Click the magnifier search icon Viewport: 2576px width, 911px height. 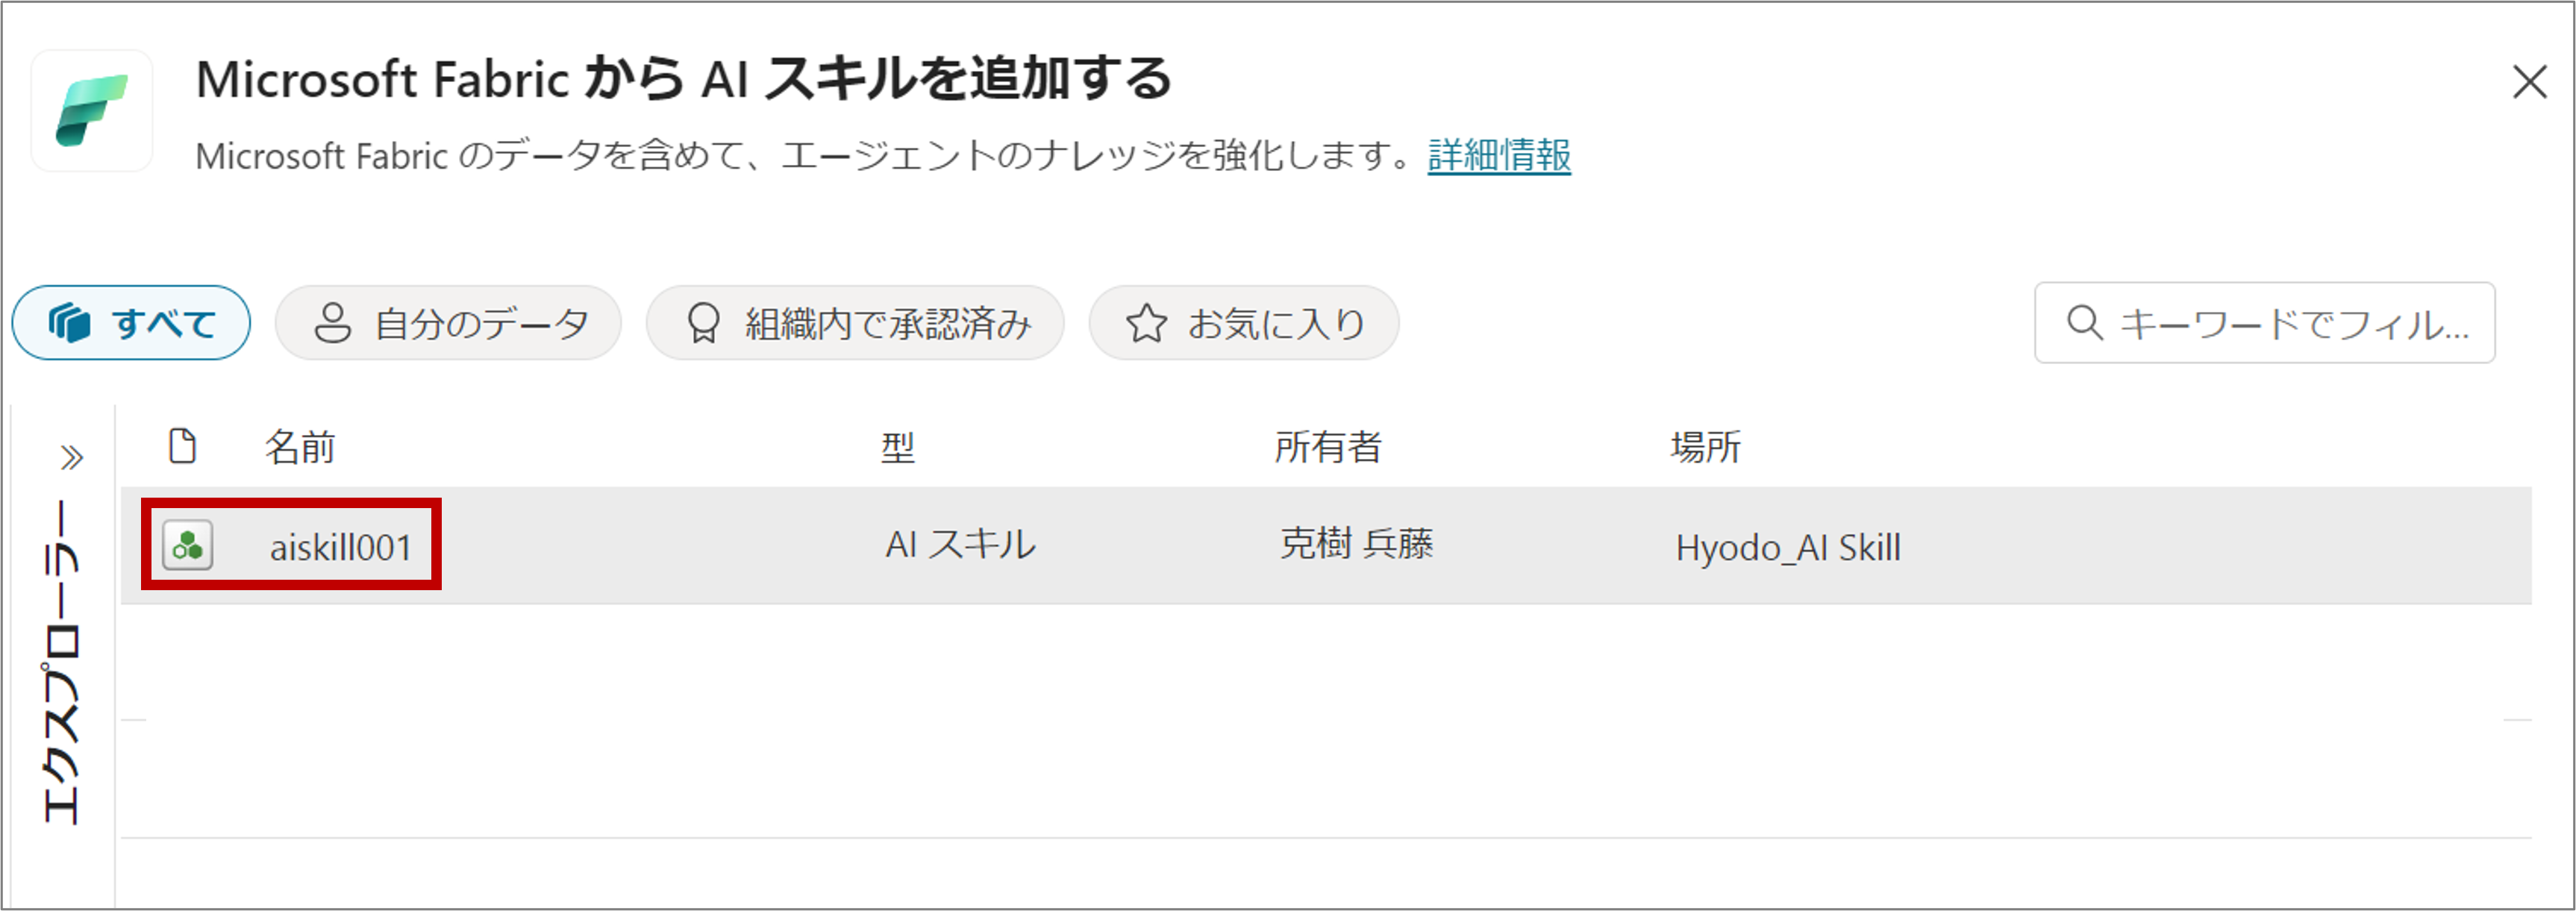2084,323
